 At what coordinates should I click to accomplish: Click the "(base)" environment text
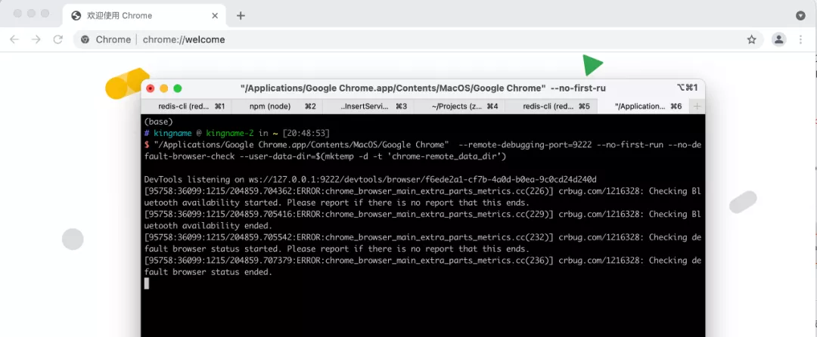(158, 122)
